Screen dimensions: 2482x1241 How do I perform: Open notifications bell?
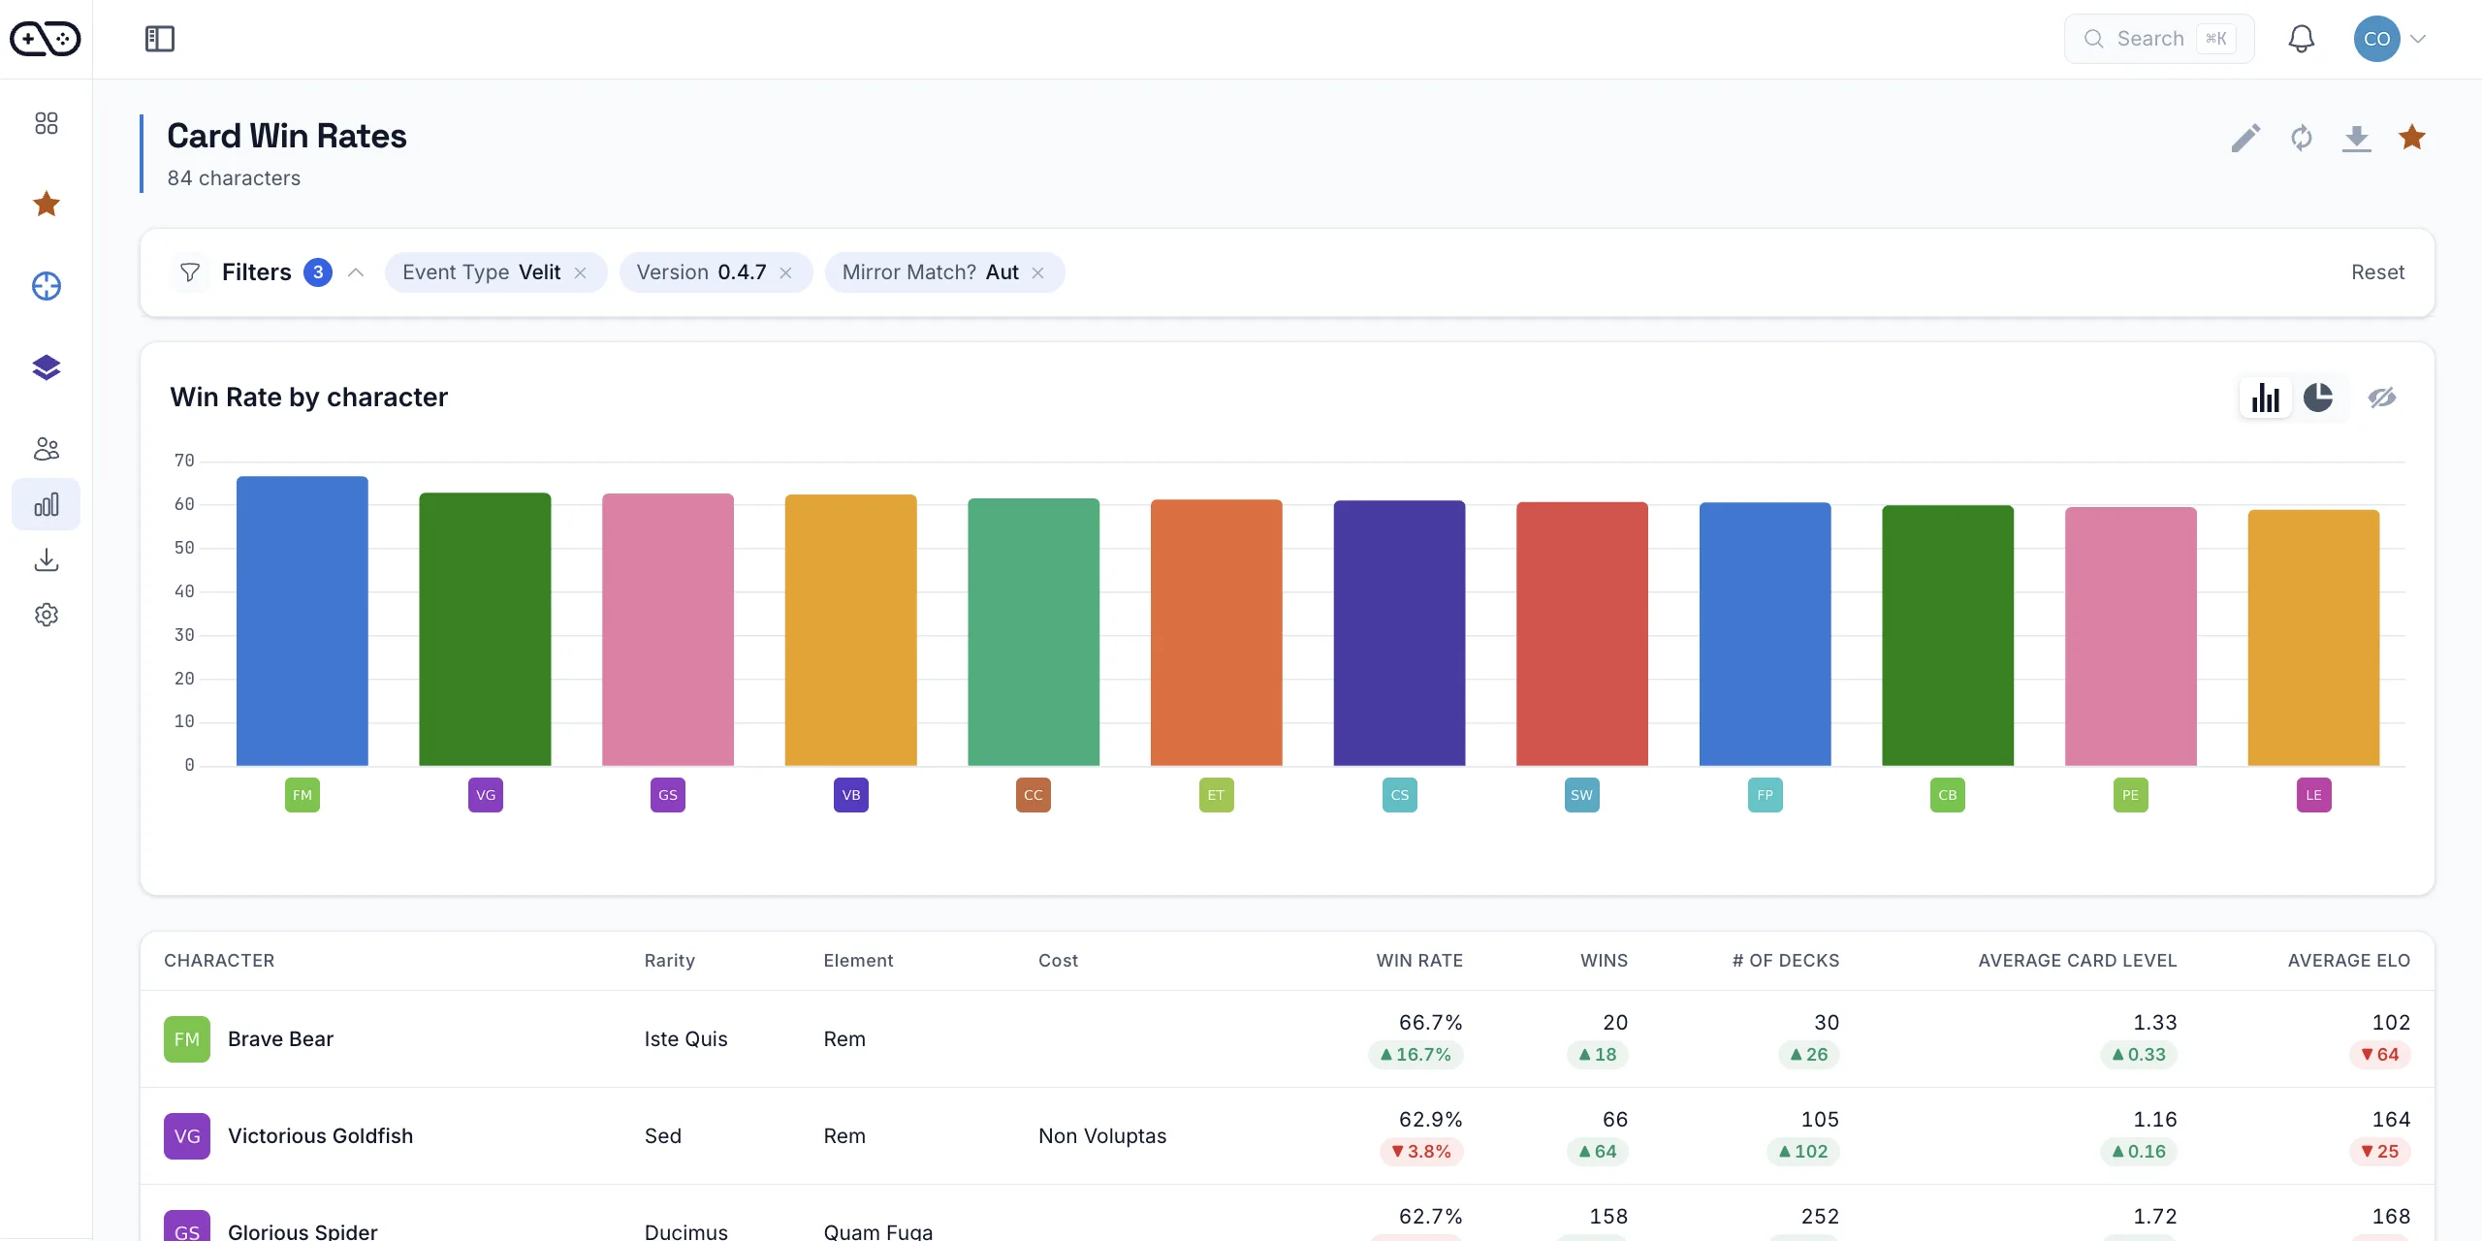2302,39
